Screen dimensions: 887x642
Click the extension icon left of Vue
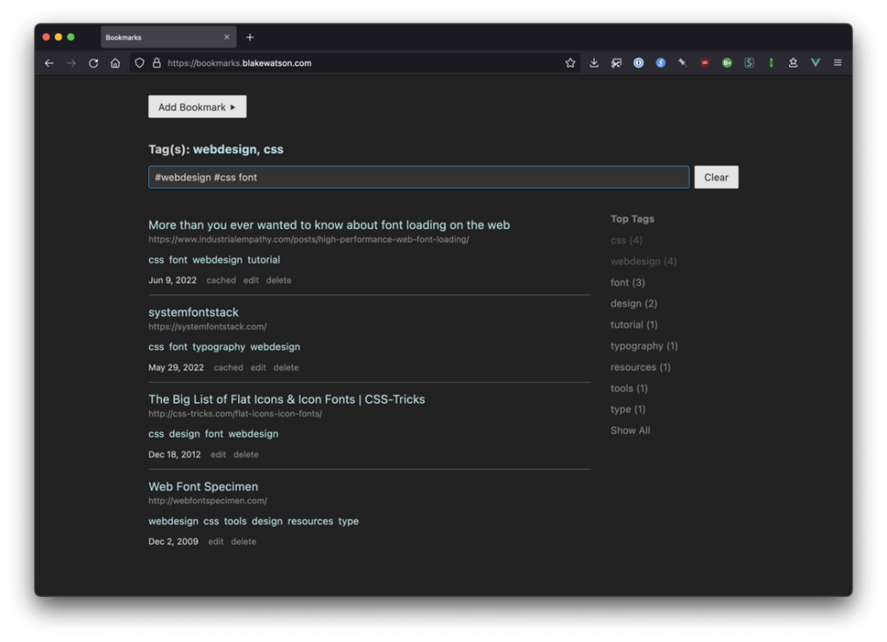tap(793, 62)
